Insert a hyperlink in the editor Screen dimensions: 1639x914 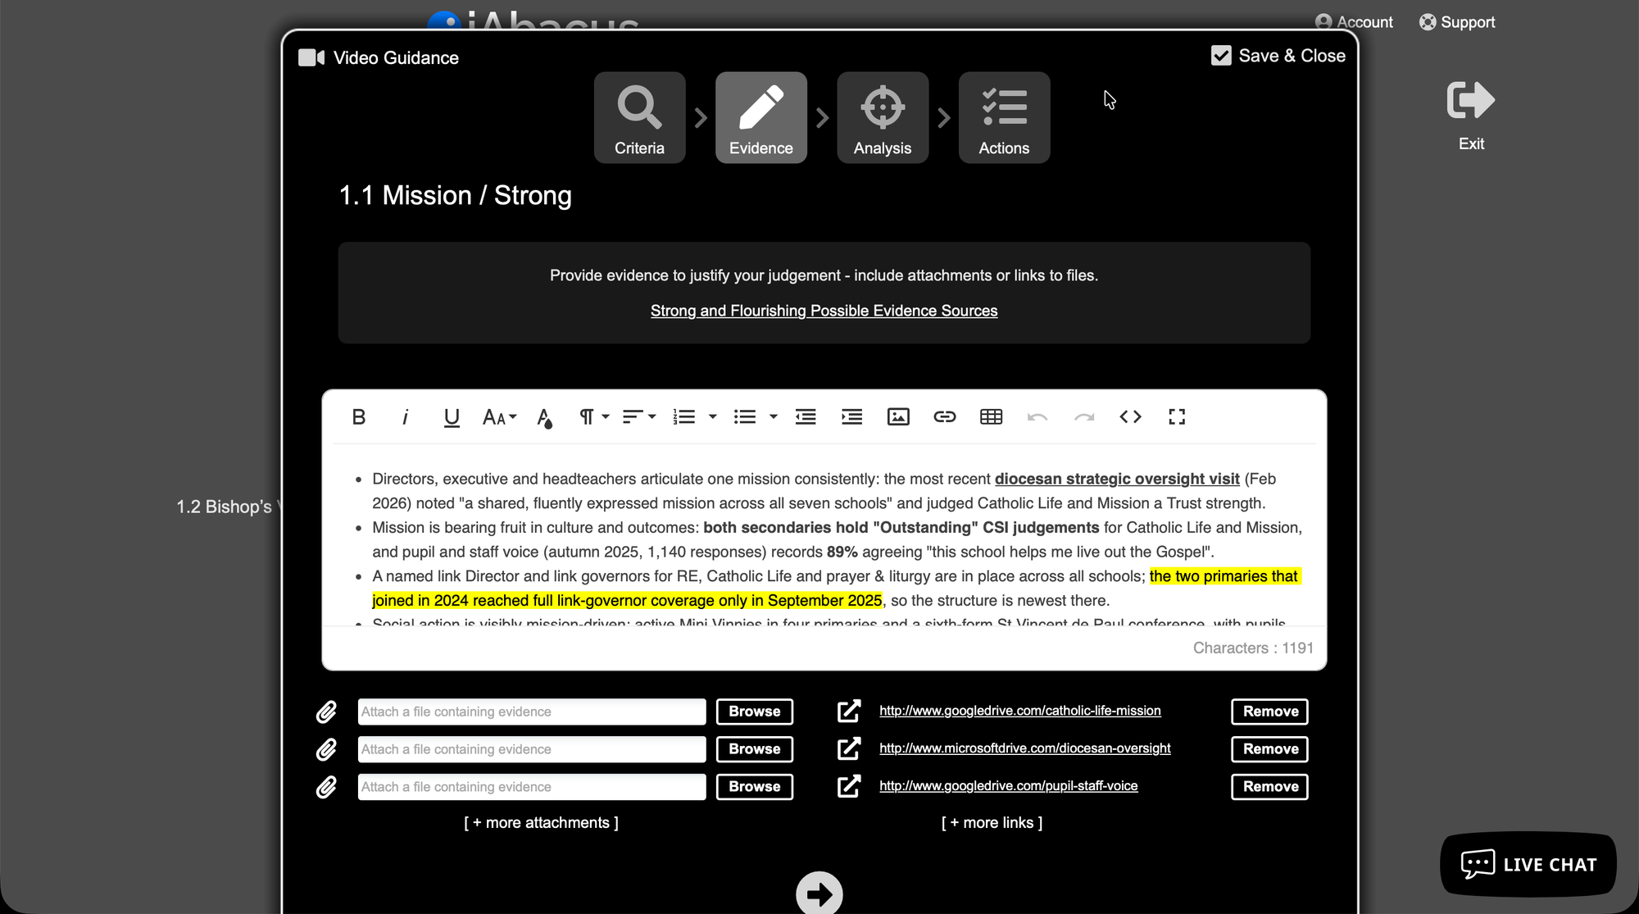pyautogui.click(x=945, y=417)
